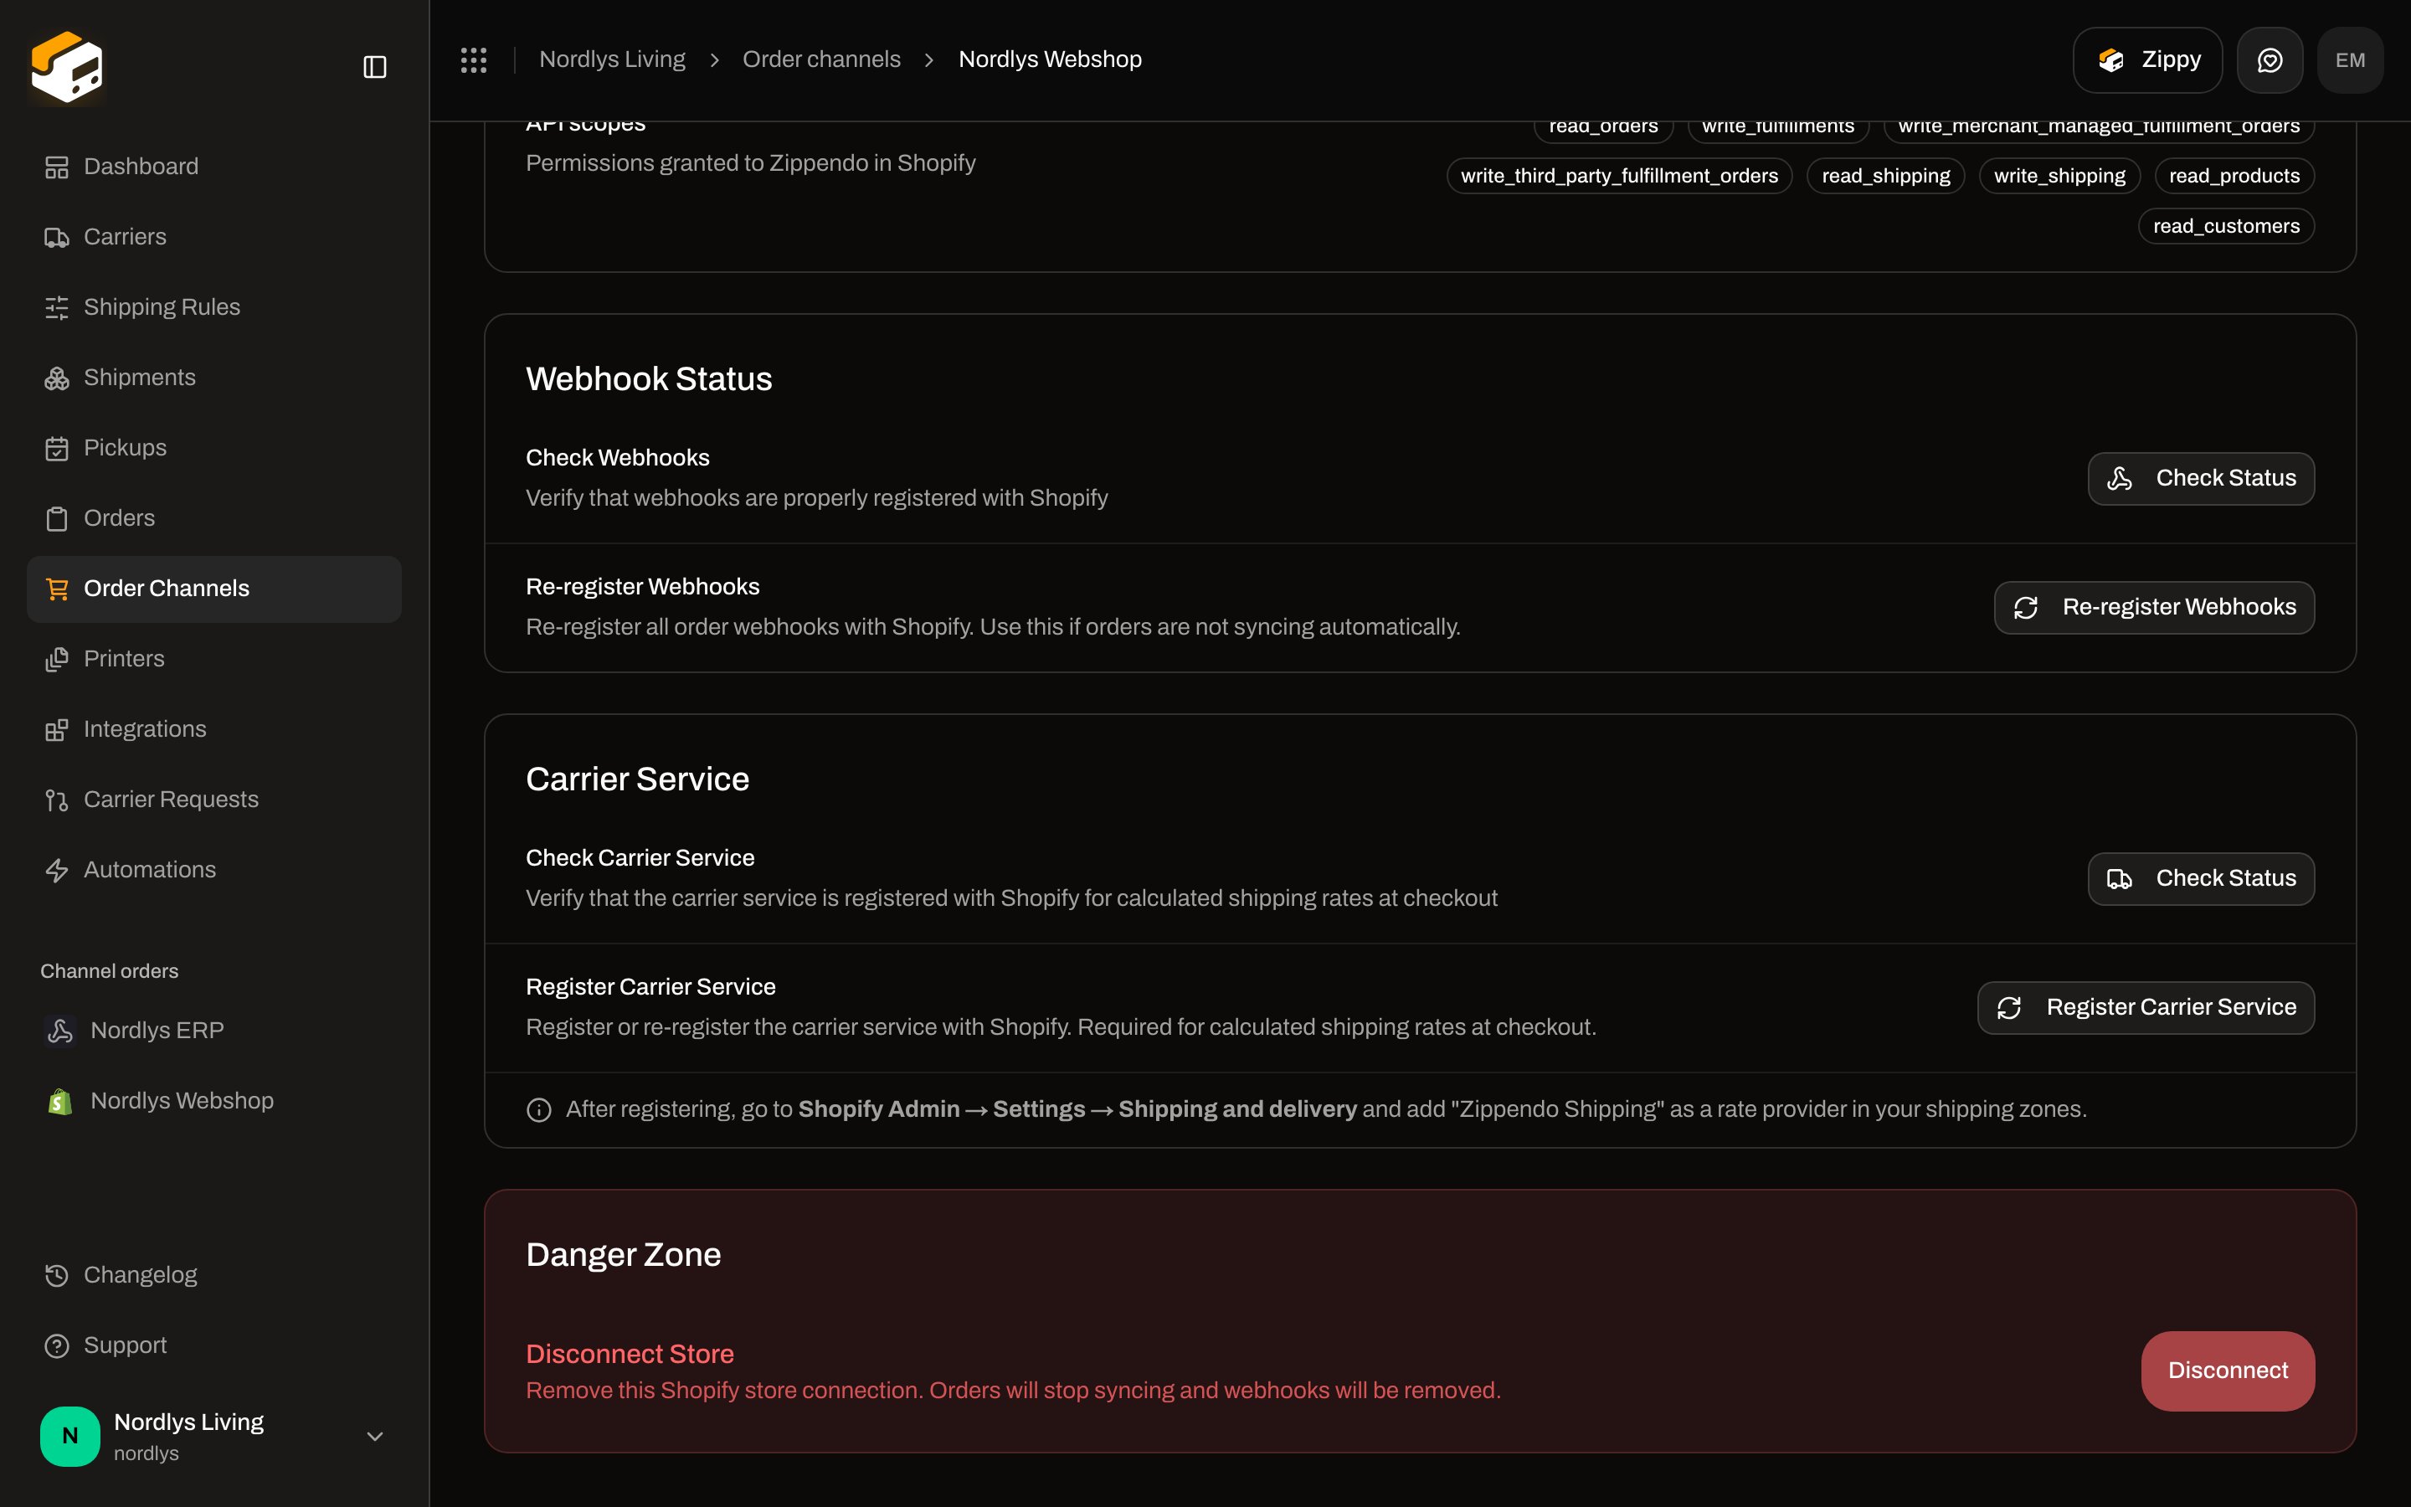Click the Shipments boxes icon
2411x1507 pixels.
click(57, 378)
